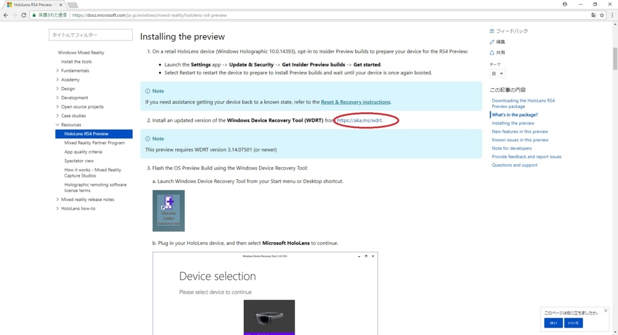Jump to Downloading the HoloLens RS4 Preview package
Viewport: 618px width, 335px height.
523,103
